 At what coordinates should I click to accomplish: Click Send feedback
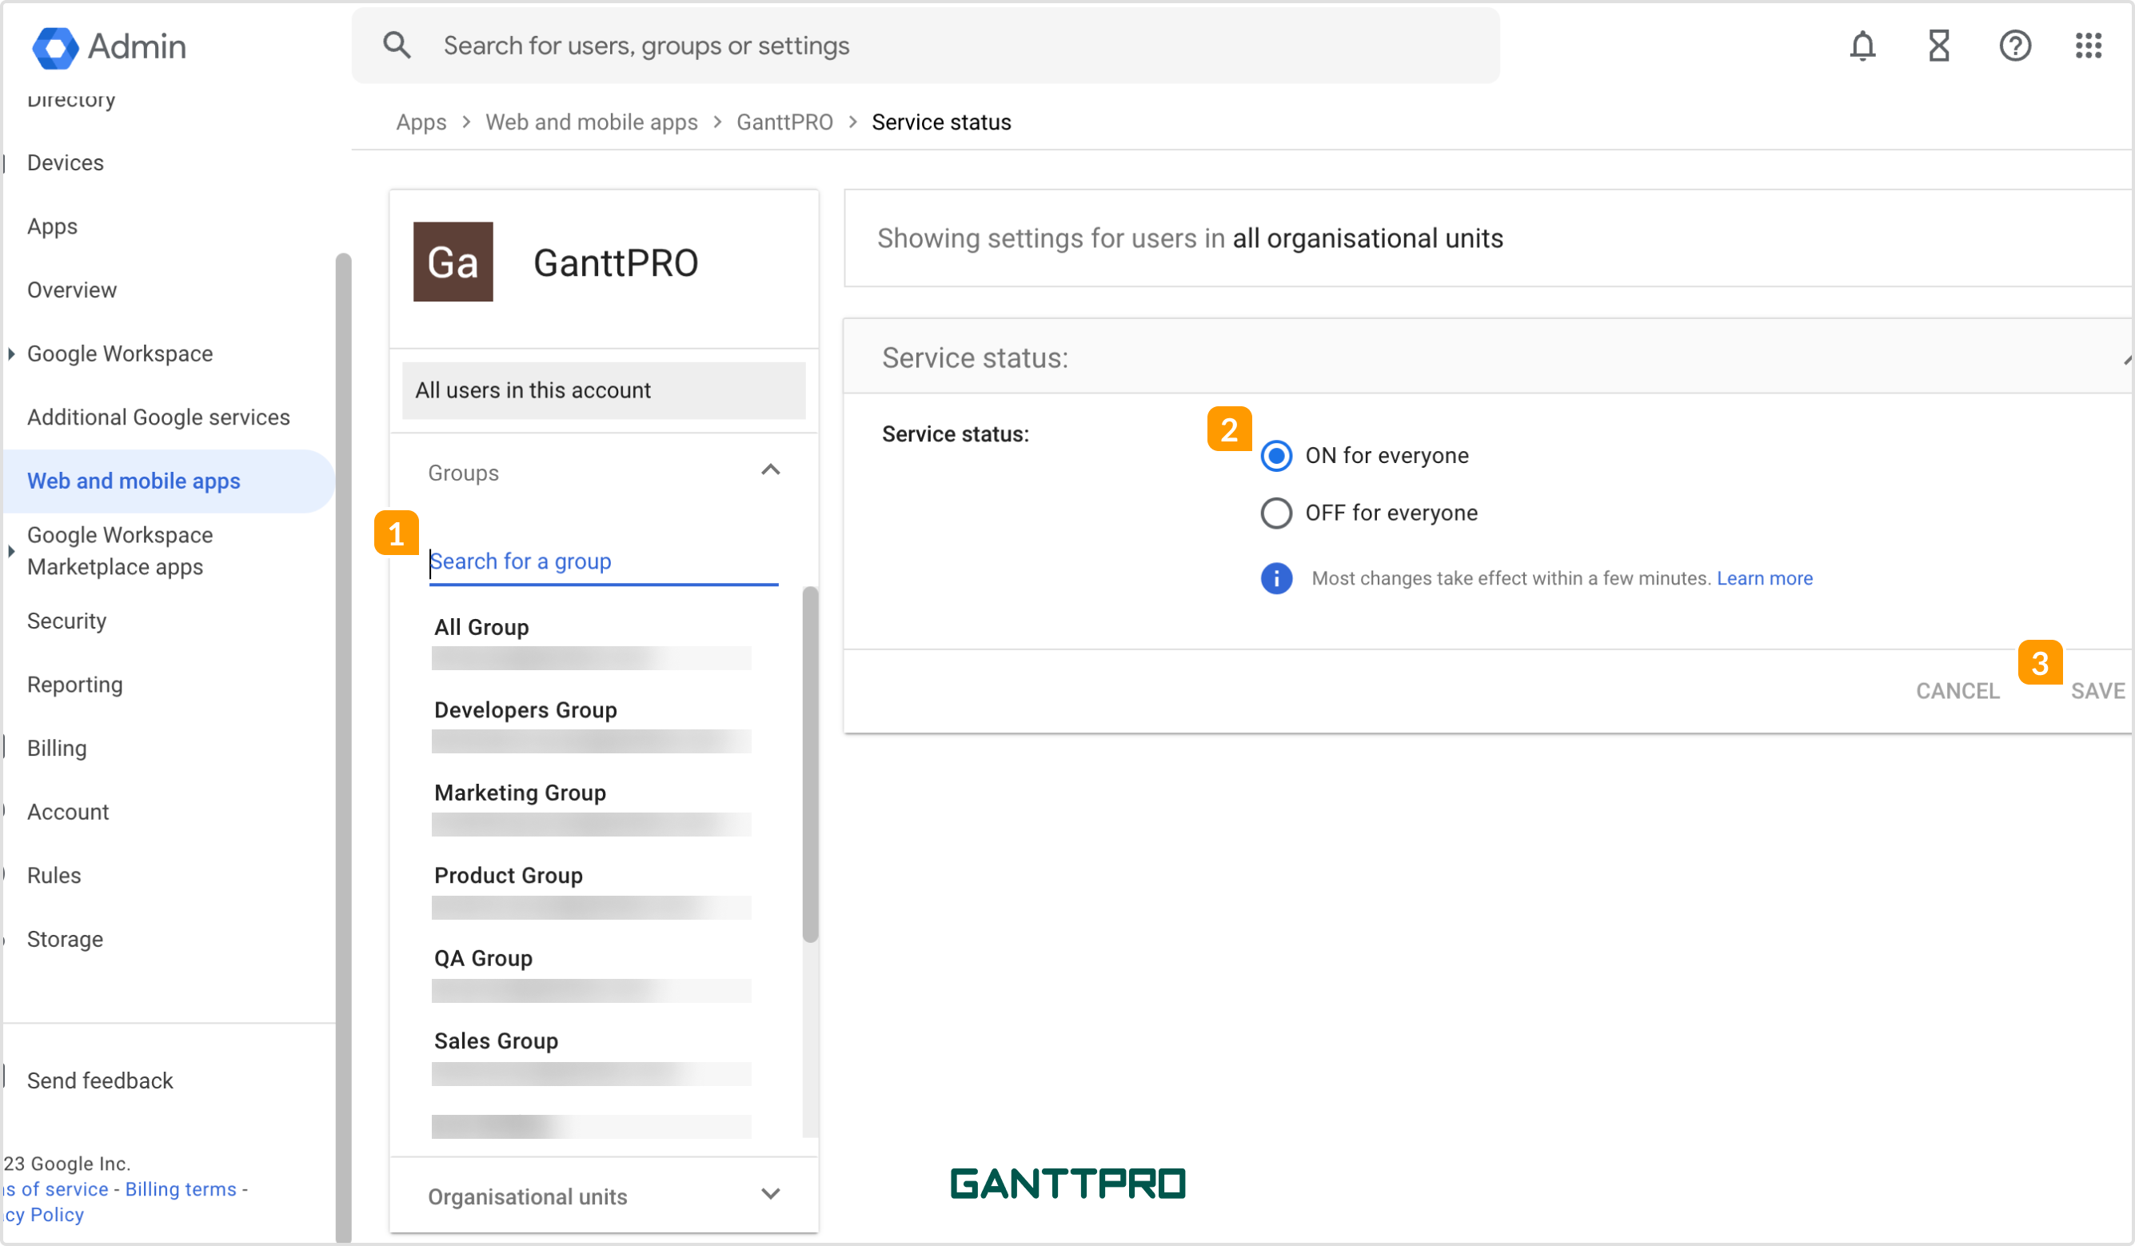[100, 1080]
